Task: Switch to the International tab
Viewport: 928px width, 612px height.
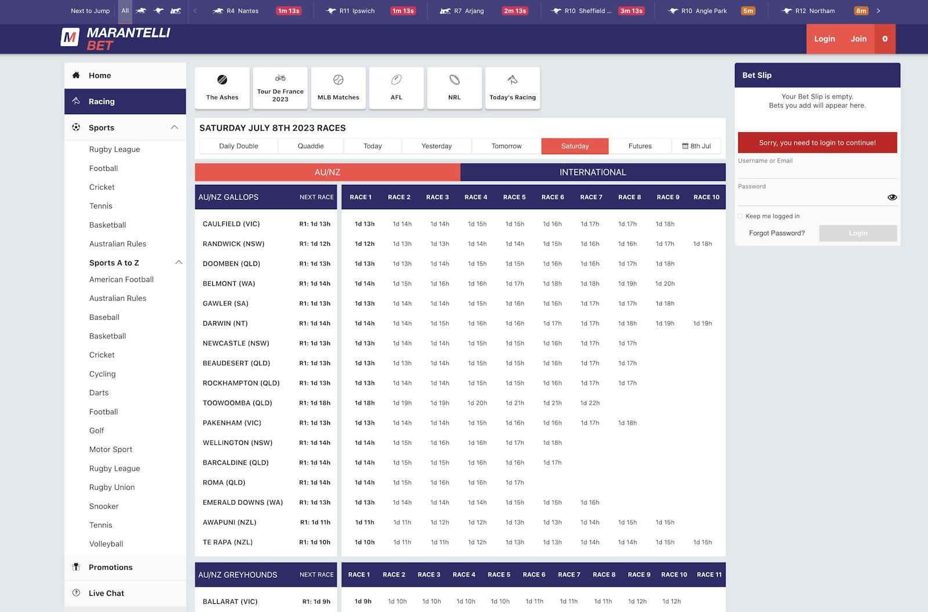Action: pyautogui.click(x=592, y=172)
